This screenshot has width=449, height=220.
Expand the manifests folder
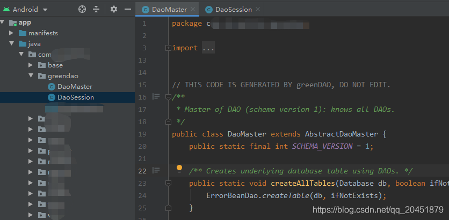(x=11, y=33)
